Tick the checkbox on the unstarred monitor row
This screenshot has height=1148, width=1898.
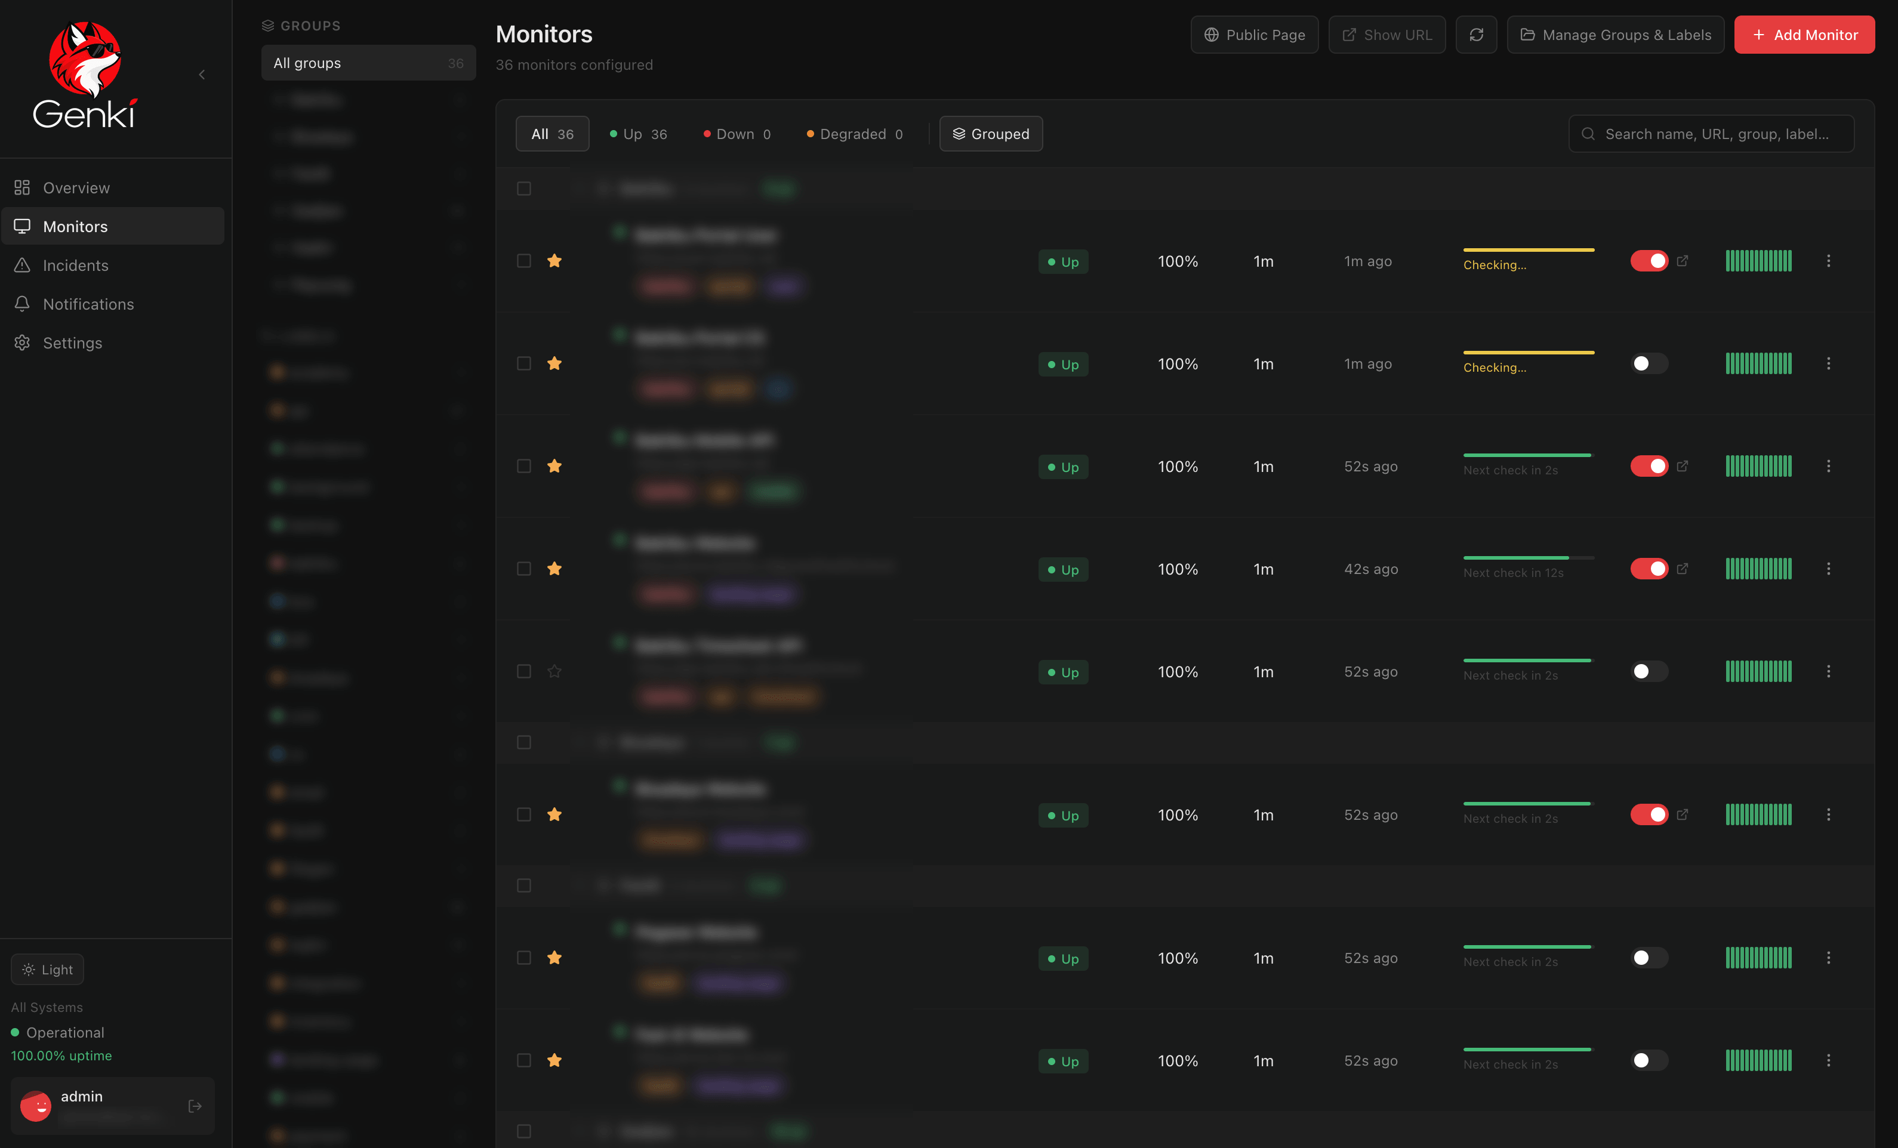click(524, 671)
